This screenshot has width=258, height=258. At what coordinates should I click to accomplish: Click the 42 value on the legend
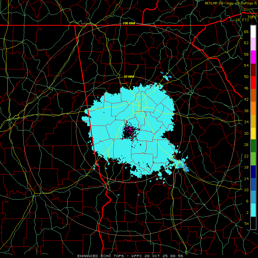point(246,99)
